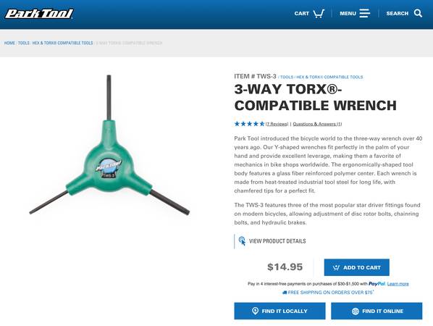Open the hamburger menu icon

(x=364, y=13)
